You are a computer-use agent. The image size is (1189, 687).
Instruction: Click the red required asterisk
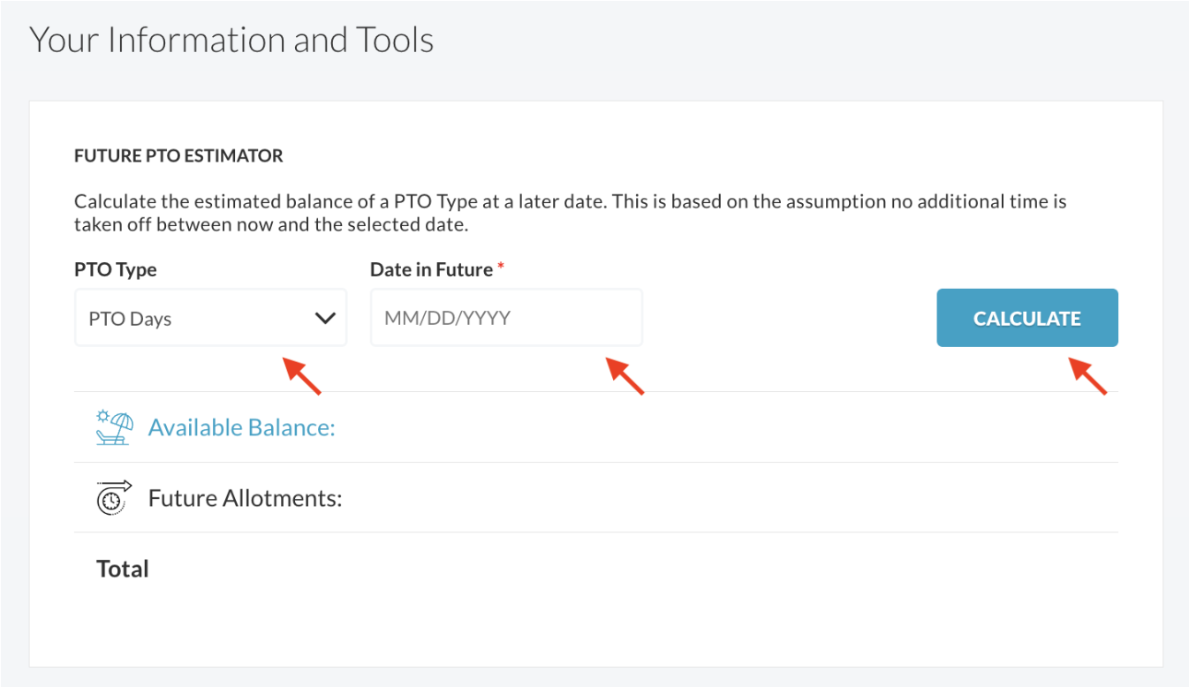(501, 268)
